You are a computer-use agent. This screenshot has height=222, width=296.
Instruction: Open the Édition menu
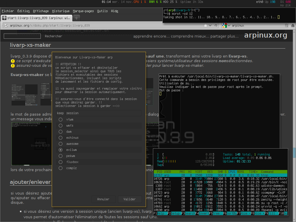coord(23,11)
